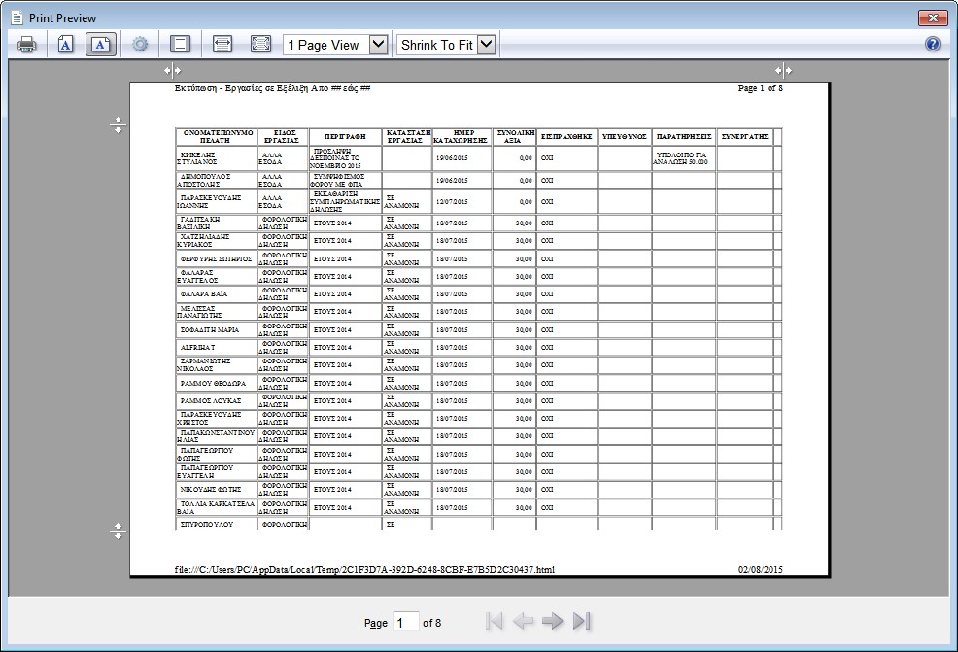Screen dimensions: 958x652
Task: Select View Full Width icon
Action: (222, 45)
